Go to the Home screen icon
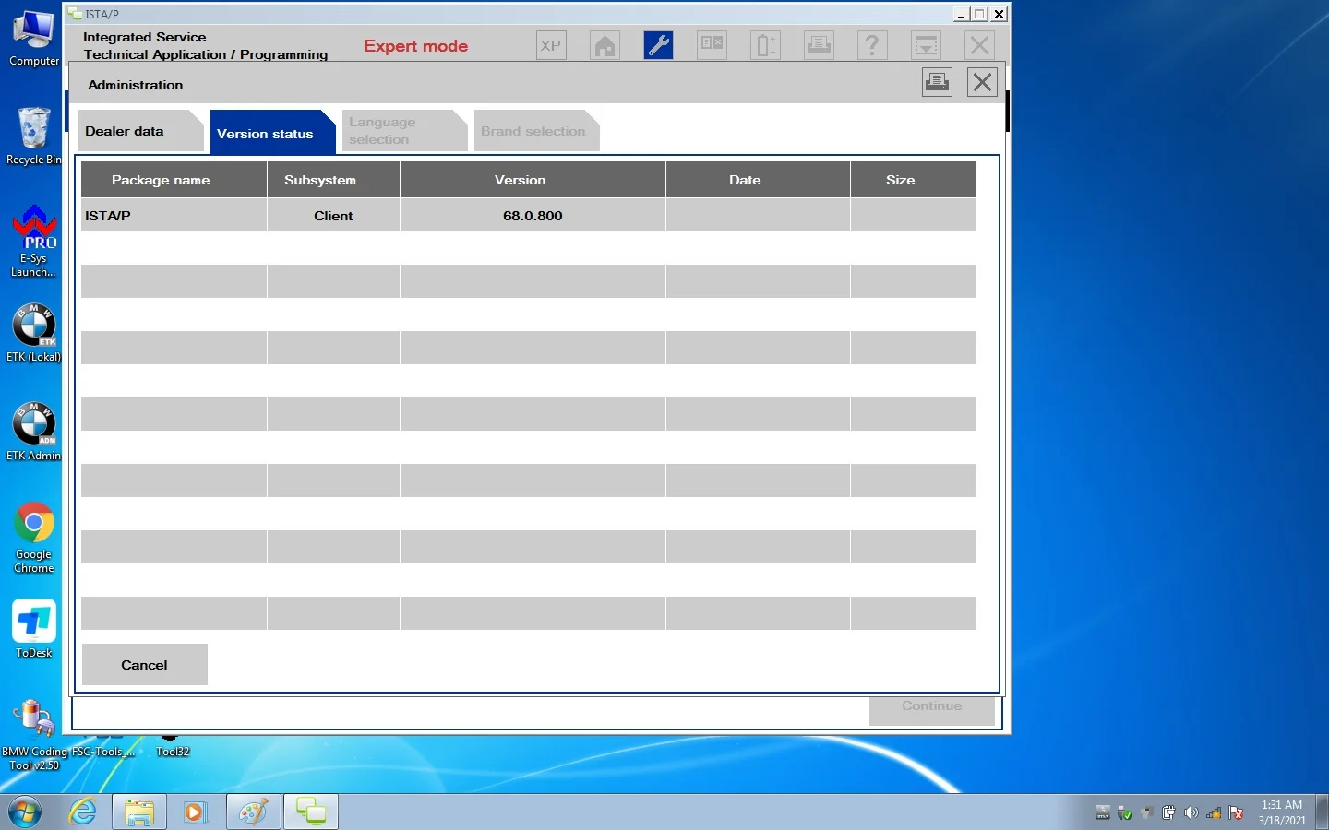This screenshot has height=830, width=1329. click(x=605, y=45)
